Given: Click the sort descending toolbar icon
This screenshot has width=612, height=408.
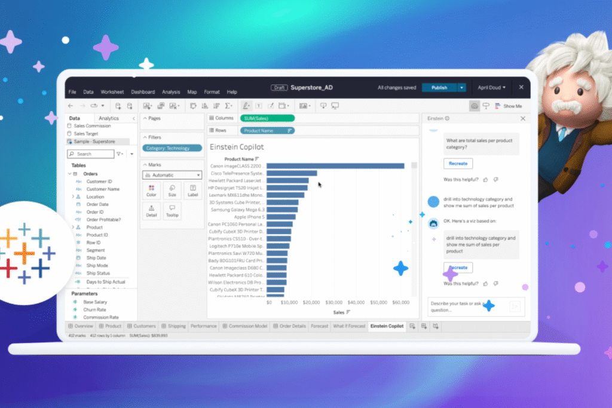Looking at the screenshot, I should click(216, 106).
